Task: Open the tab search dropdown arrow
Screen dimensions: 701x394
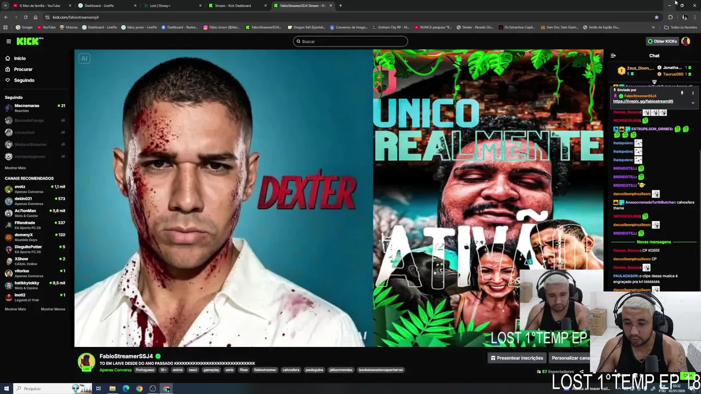Action: [5, 5]
